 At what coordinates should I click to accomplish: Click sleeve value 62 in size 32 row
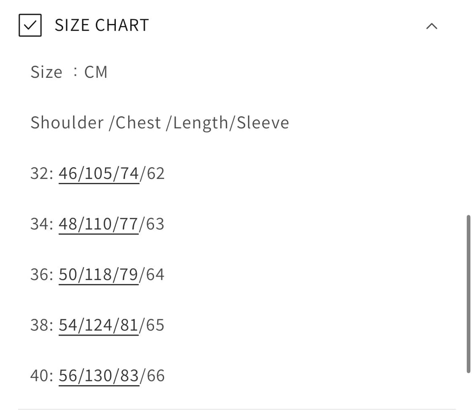[155, 173]
